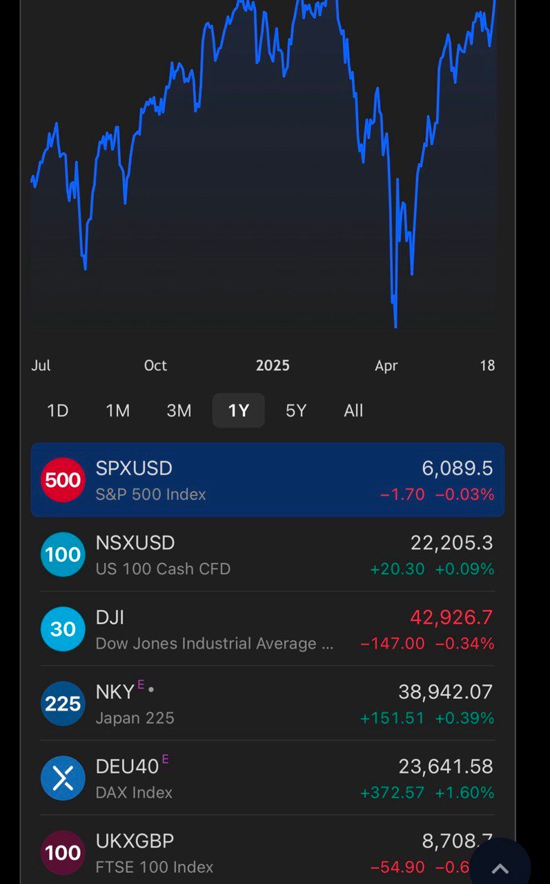The width and height of the screenshot is (550, 884).
Task: Tap the red 500 S&P icon
Action: (x=63, y=480)
